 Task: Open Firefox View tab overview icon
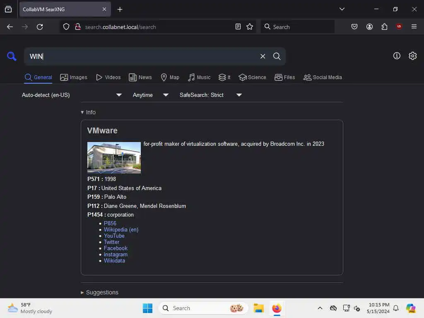8,9
